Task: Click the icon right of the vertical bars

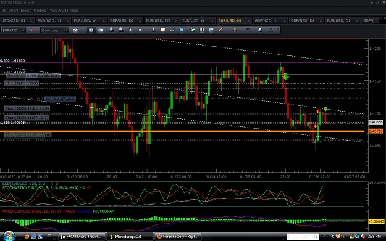Action: pyautogui.click(x=211, y=30)
